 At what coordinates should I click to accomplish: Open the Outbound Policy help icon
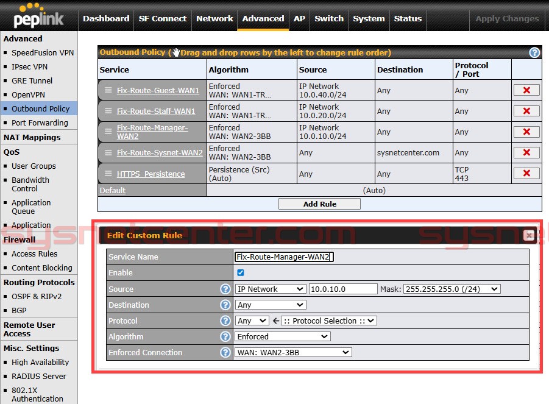534,52
